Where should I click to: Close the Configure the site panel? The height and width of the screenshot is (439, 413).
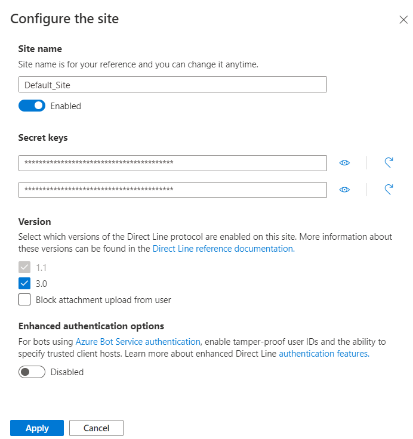(403, 20)
